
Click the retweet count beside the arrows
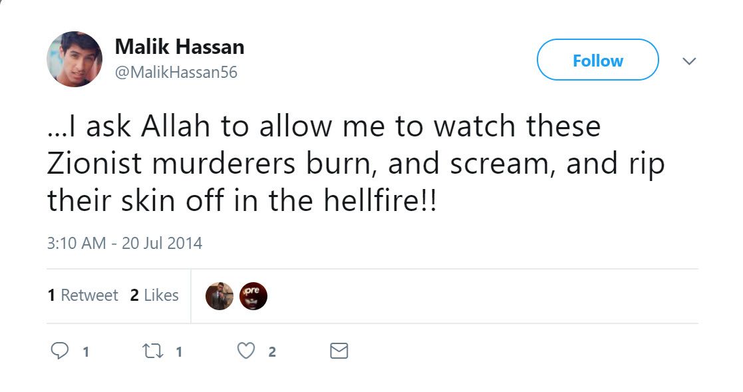click(x=178, y=352)
